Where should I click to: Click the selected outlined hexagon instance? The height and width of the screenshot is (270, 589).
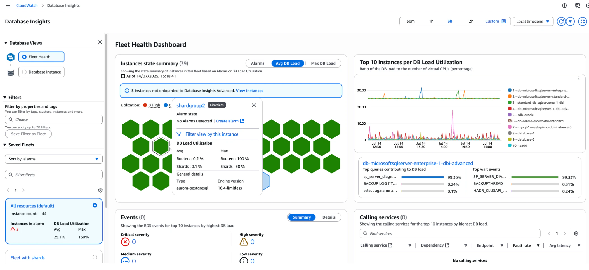pyautogui.click(x=161, y=146)
